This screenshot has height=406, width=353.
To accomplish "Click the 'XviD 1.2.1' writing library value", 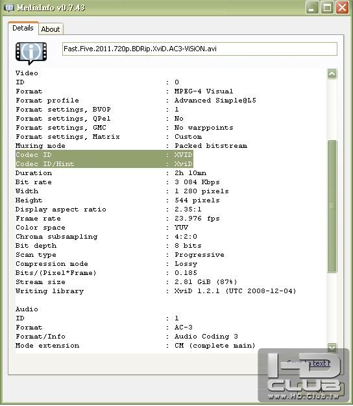I will (235, 291).
